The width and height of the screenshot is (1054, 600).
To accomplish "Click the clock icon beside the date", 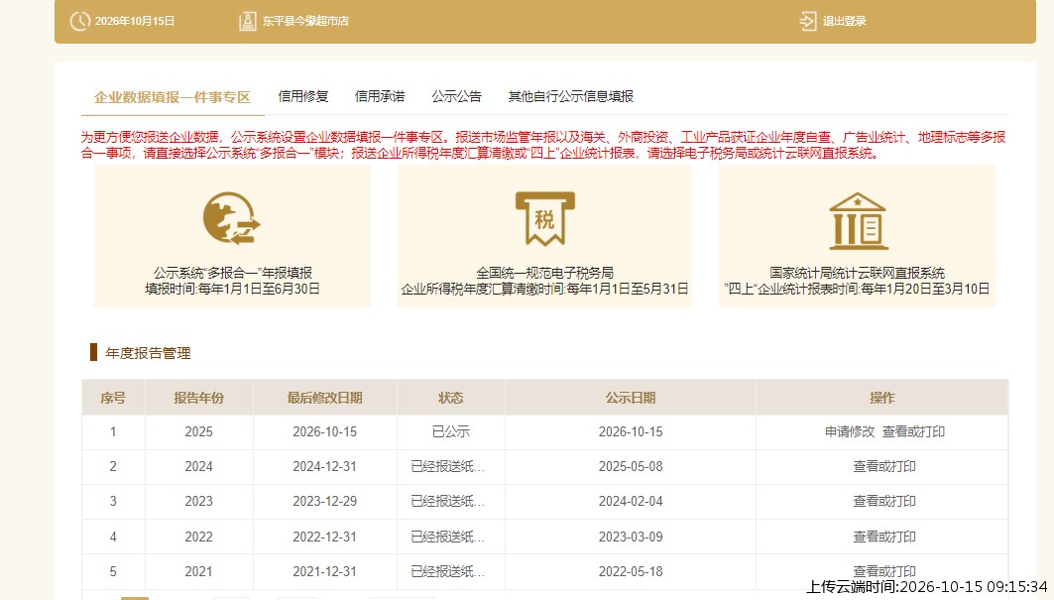I will 80,21.
